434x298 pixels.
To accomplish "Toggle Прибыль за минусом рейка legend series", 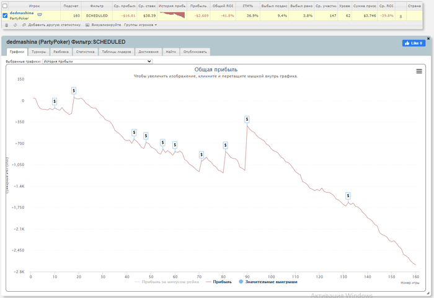I will tap(167, 282).
